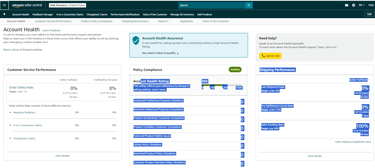Viewport: 375px width, 168px height.
Task: Click the Order Defect Rate label
Action: 21,87
